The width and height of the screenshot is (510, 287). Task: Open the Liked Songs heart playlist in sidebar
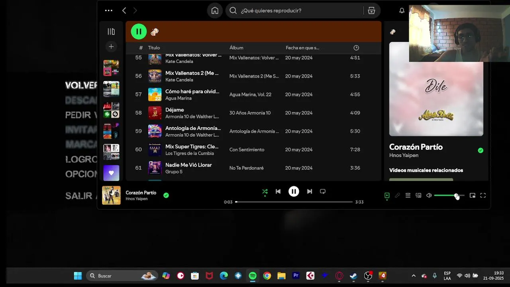pos(111,173)
